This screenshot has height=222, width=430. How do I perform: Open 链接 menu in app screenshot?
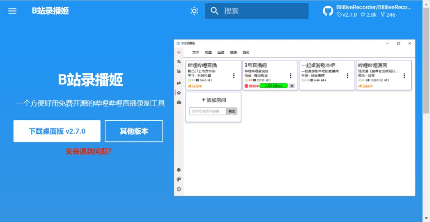point(233,53)
